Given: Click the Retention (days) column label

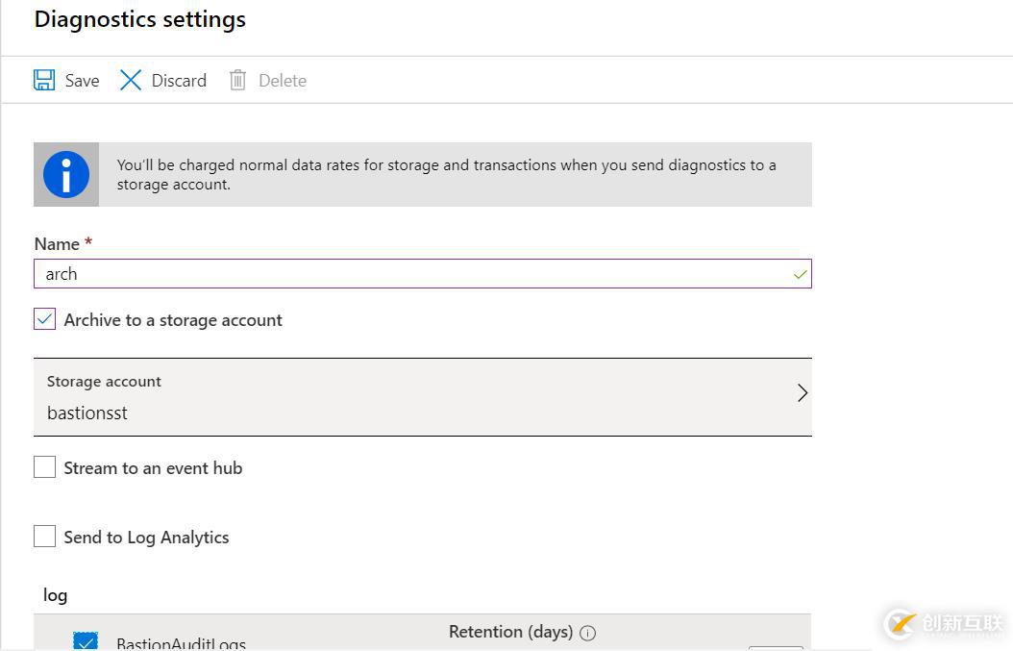Looking at the screenshot, I should pos(510,632).
